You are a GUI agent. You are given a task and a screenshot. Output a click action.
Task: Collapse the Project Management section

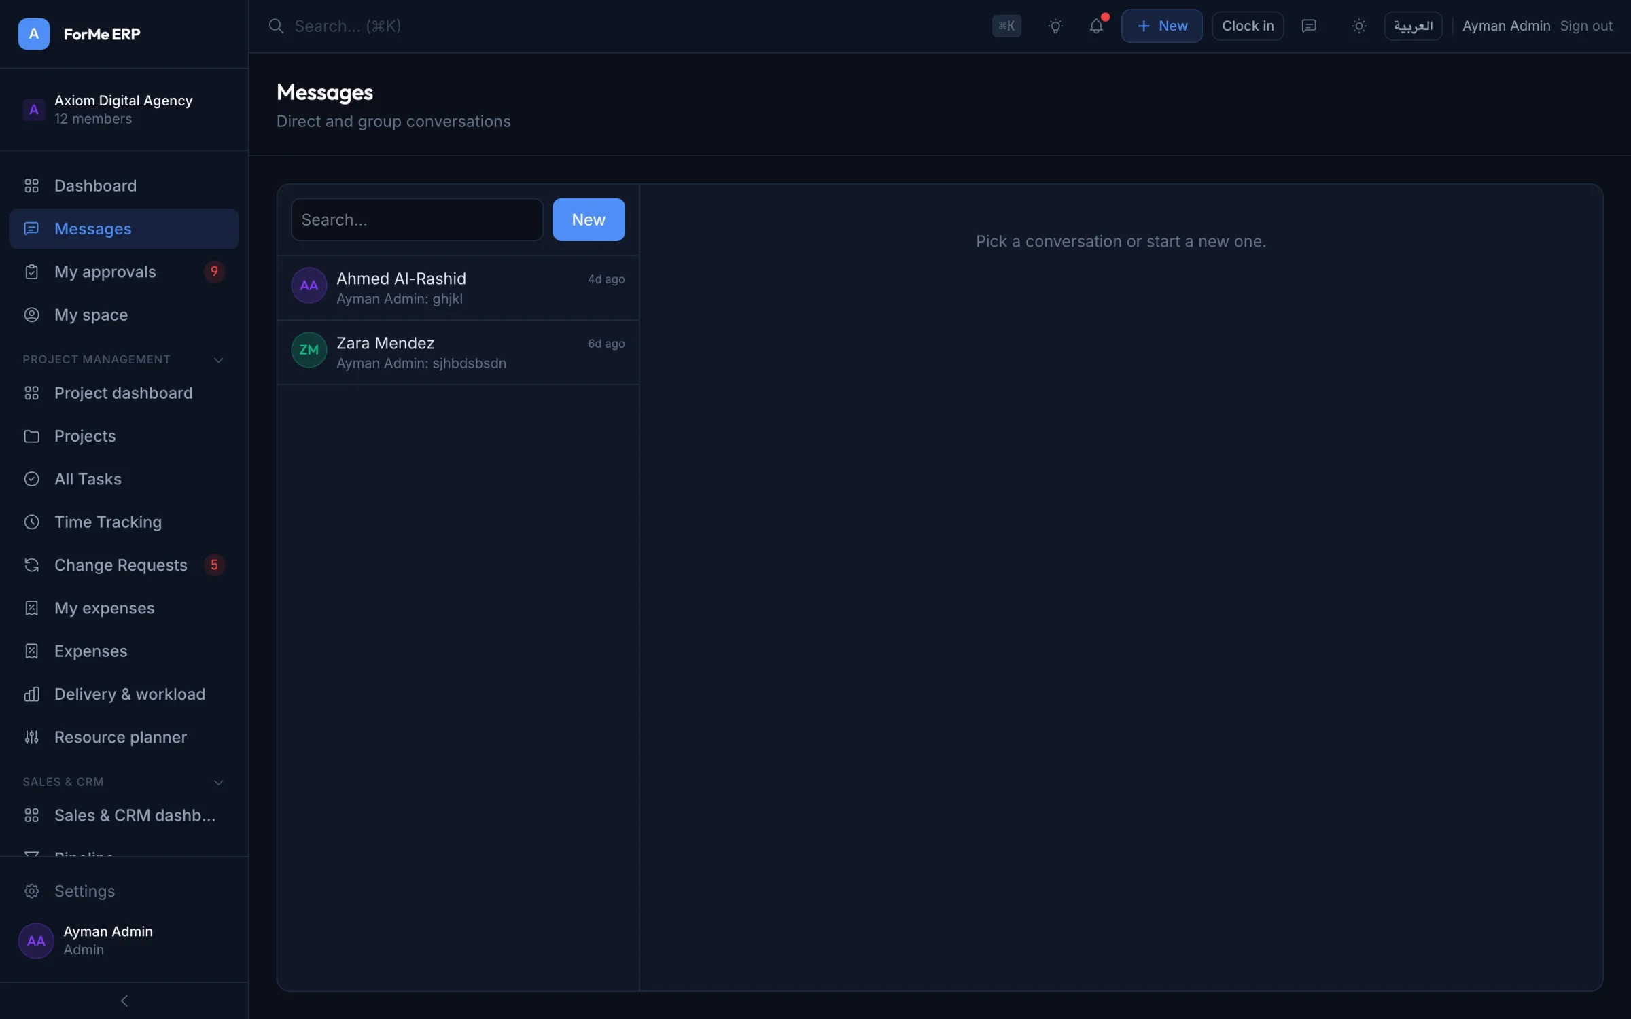point(219,359)
